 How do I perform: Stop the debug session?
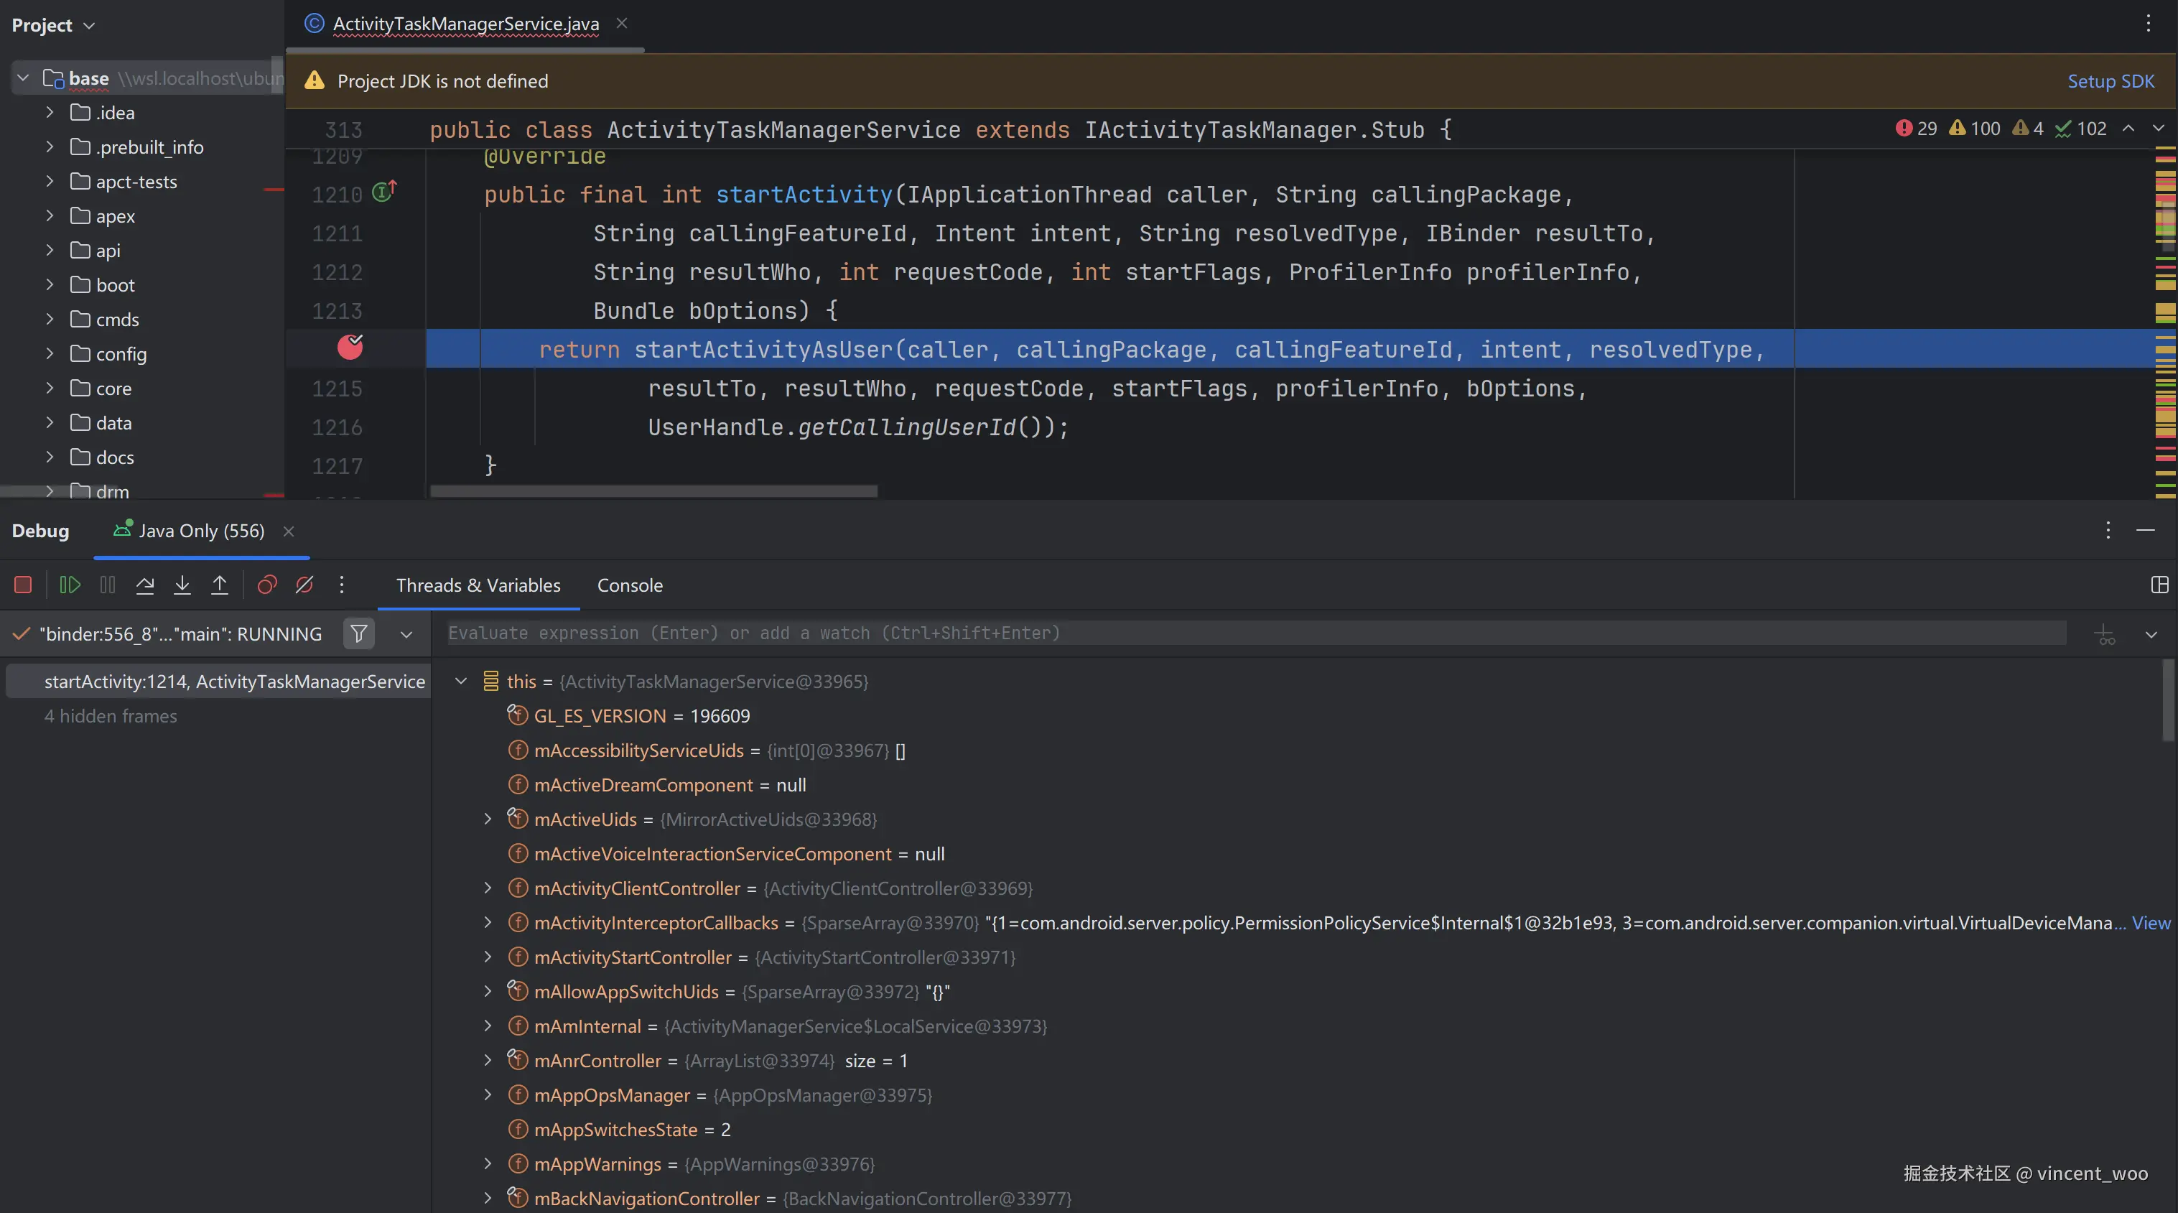coord(23,585)
